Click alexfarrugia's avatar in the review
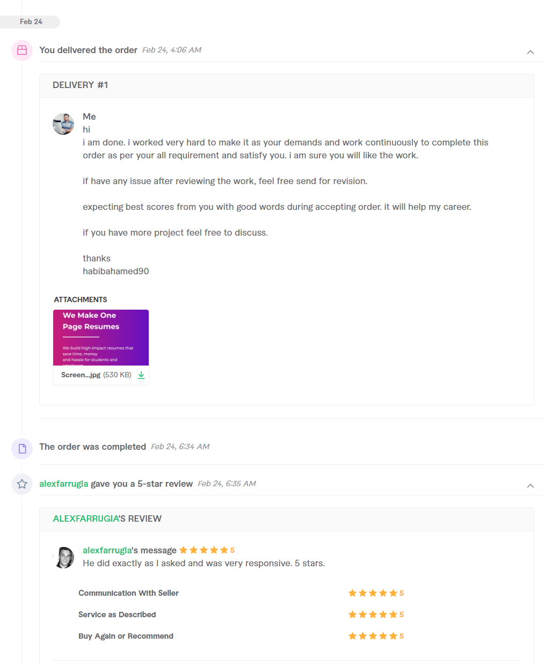The height and width of the screenshot is (665, 545). point(64,558)
